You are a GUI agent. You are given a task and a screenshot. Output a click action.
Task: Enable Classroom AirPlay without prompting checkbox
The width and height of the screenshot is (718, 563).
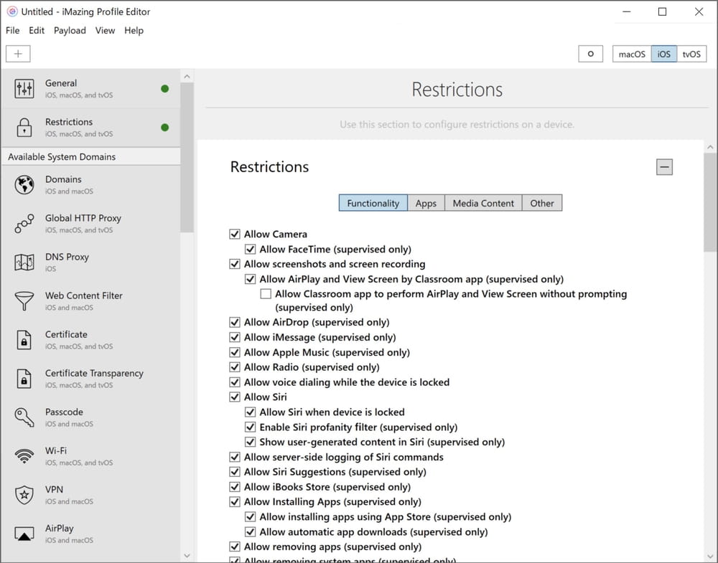tap(266, 293)
